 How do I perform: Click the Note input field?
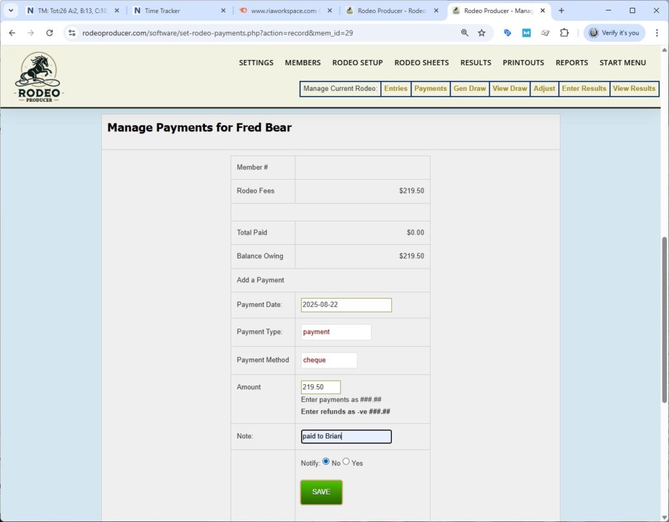pyautogui.click(x=346, y=436)
